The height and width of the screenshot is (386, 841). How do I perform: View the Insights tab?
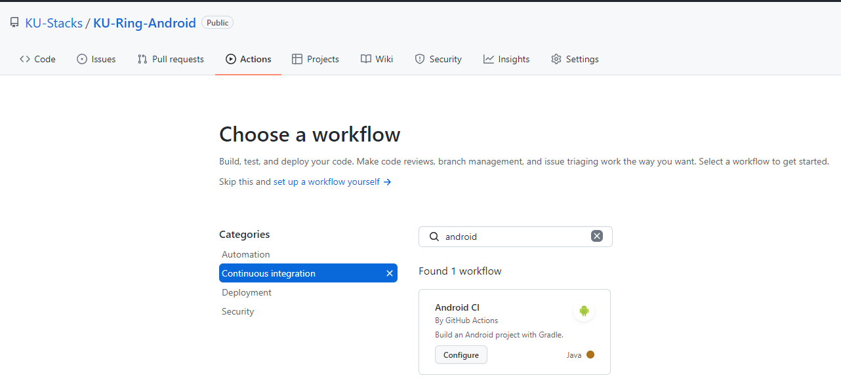click(x=506, y=59)
